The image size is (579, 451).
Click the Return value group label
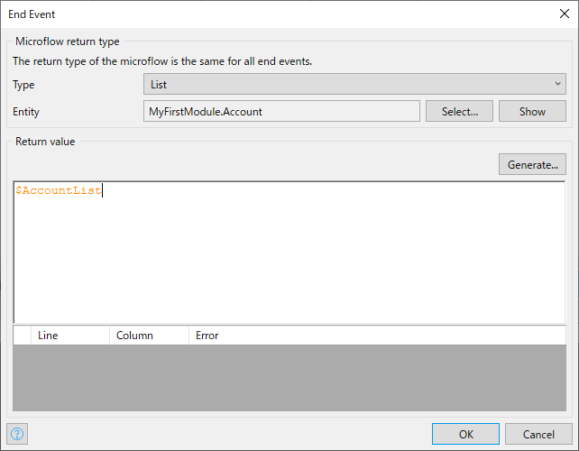(46, 142)
